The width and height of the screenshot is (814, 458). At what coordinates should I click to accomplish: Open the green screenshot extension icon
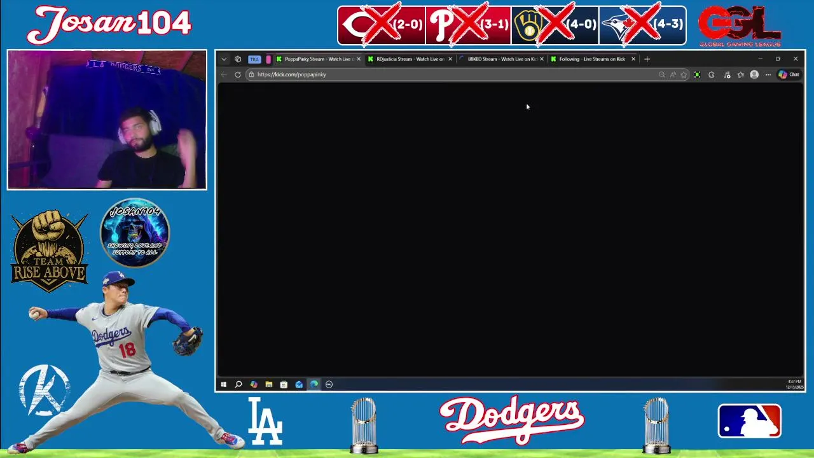pyautogui.click(x=698, y=74)
